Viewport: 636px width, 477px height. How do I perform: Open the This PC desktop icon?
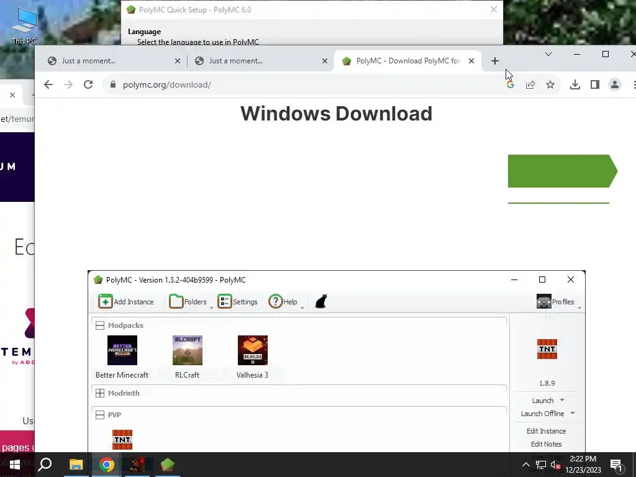[24, 26]
